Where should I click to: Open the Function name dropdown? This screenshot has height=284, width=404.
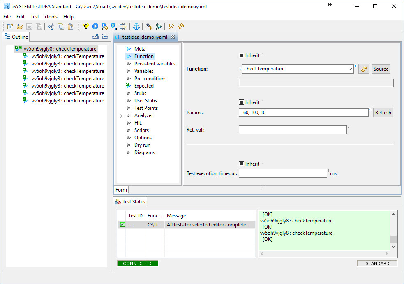click(350, 69)
